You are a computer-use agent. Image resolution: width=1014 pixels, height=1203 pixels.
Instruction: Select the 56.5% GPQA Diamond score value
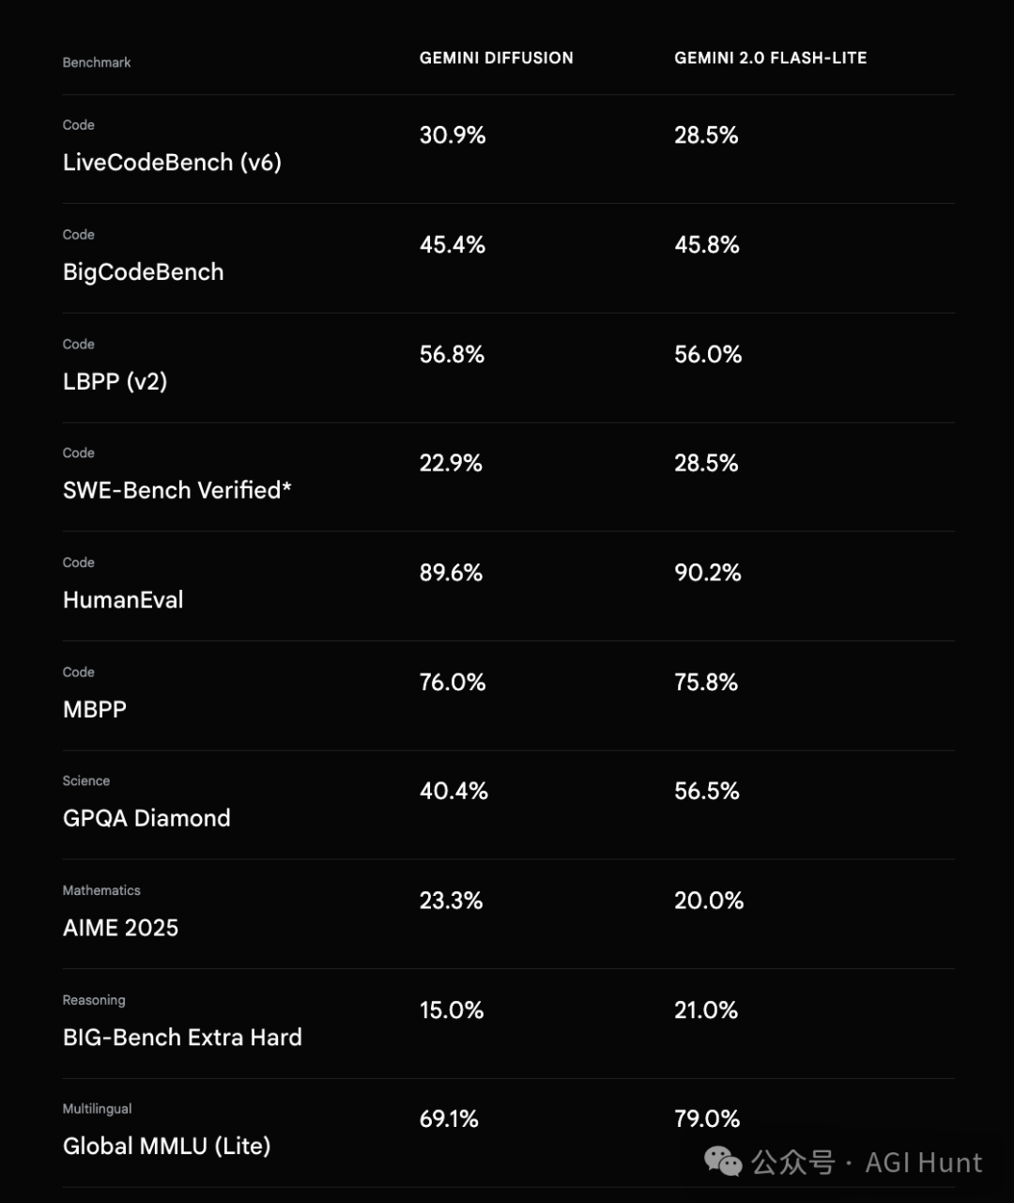click(706, 791)
